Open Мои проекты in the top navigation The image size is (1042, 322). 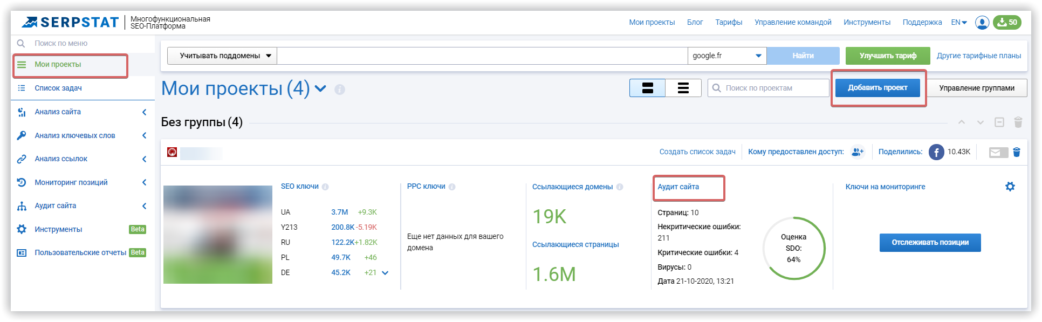click(652, 22)
